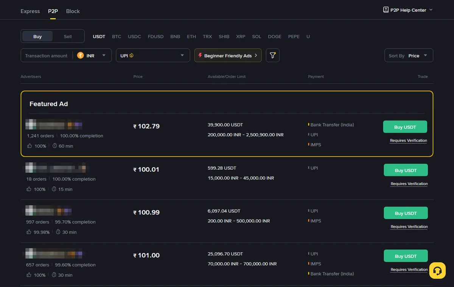This screenshot has width=454, height=287.
Task: Open advertiser profile with 657 orders
Action: click(54, 253)
